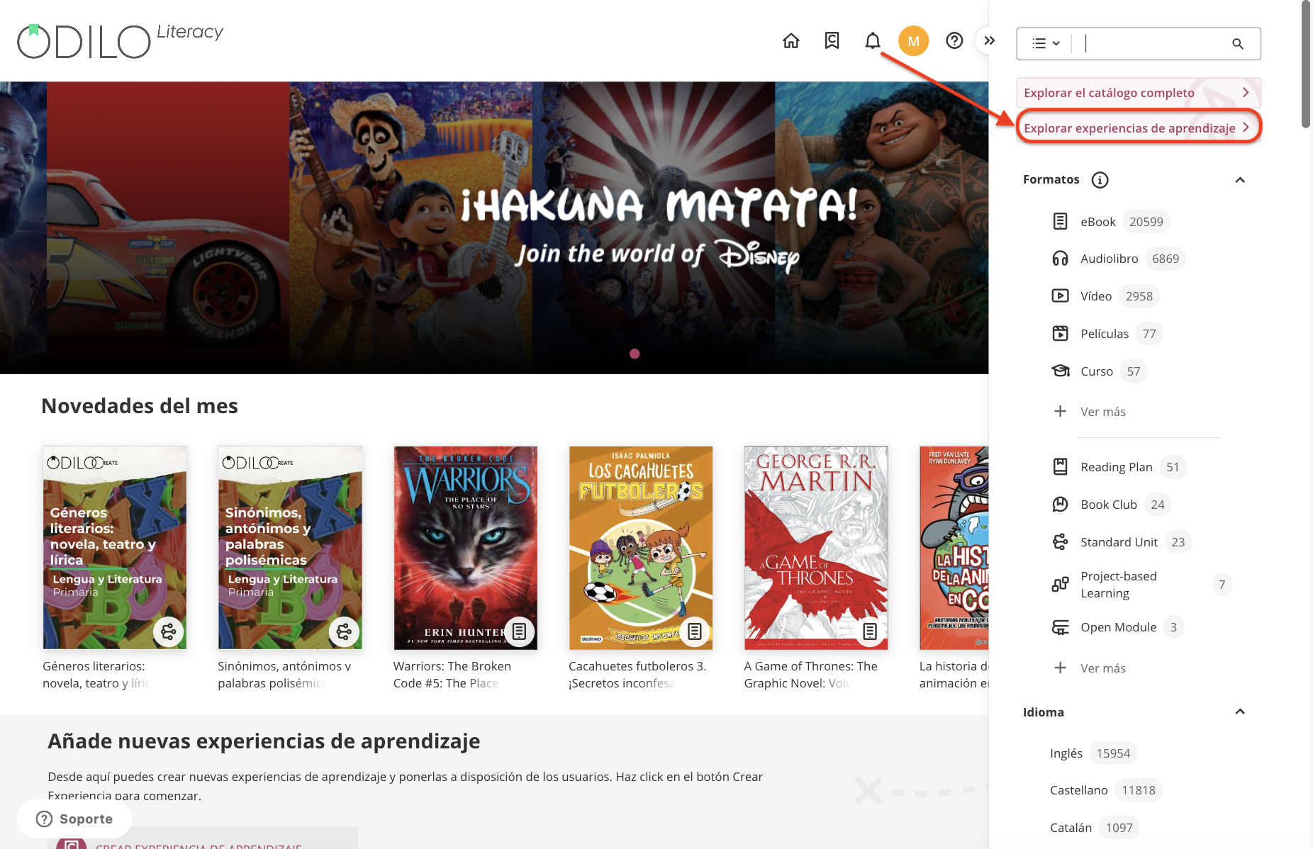Open the search type list dropdown
Image resolution: width=1313 pixels, height=849 pixels.
1046,44
